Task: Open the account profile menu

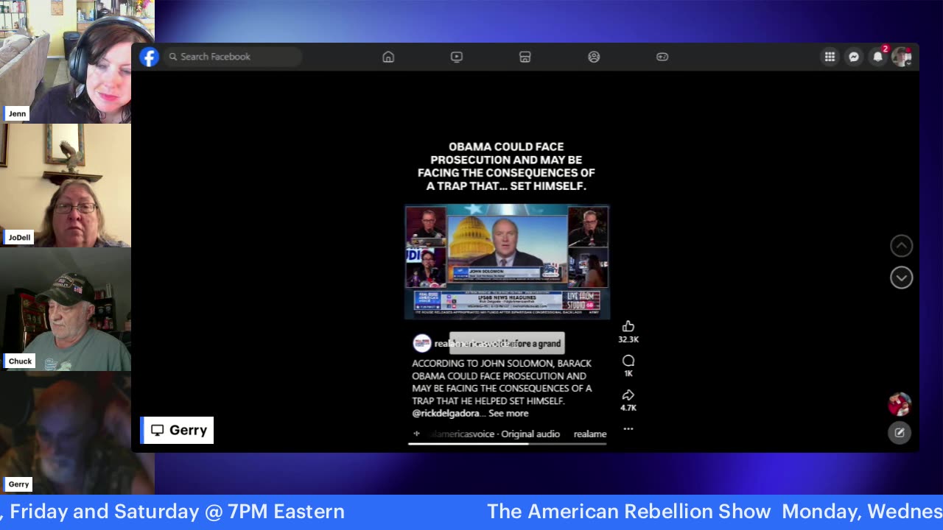Action: (902, 57)
